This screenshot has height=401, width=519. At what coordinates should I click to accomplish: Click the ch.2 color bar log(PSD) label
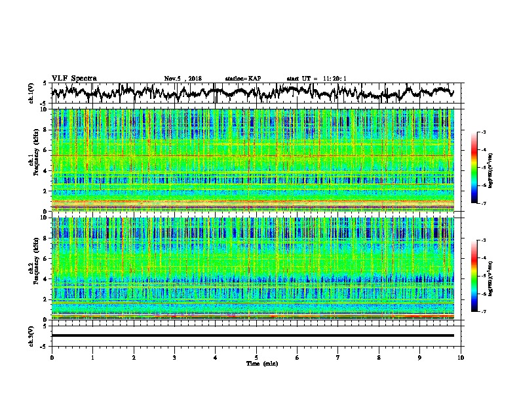coord(491,278)
